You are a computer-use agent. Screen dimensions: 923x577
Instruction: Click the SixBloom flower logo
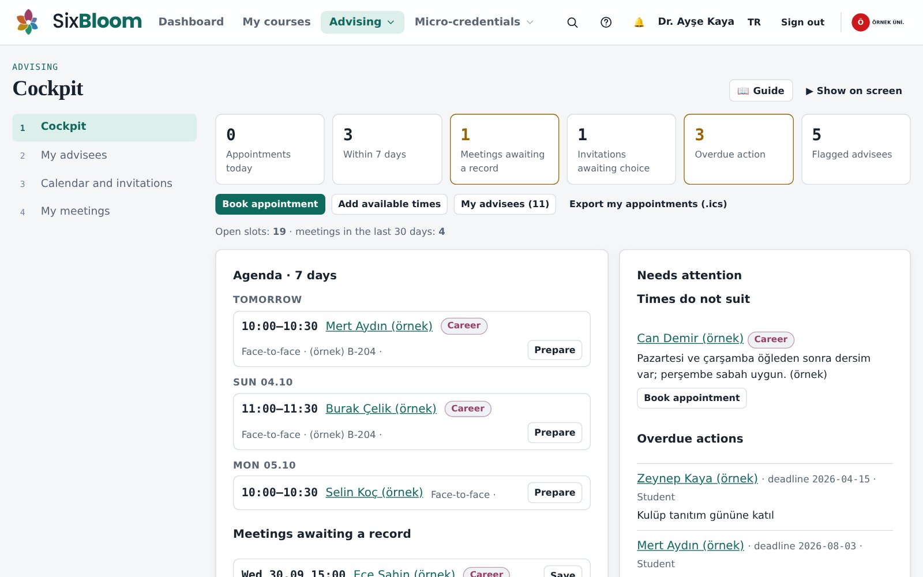[27, 22]
